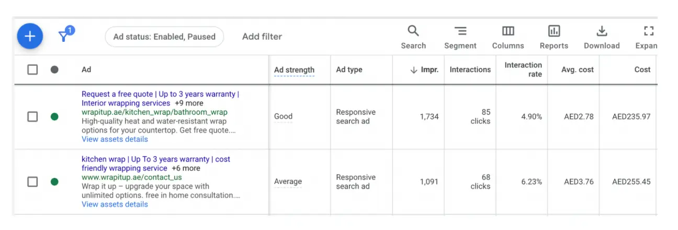Select the AED2.78 average cost cell

[x=579, y=117]
